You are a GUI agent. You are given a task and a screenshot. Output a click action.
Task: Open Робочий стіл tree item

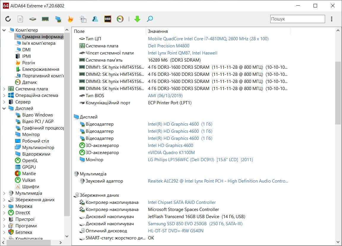pos(32,141)
